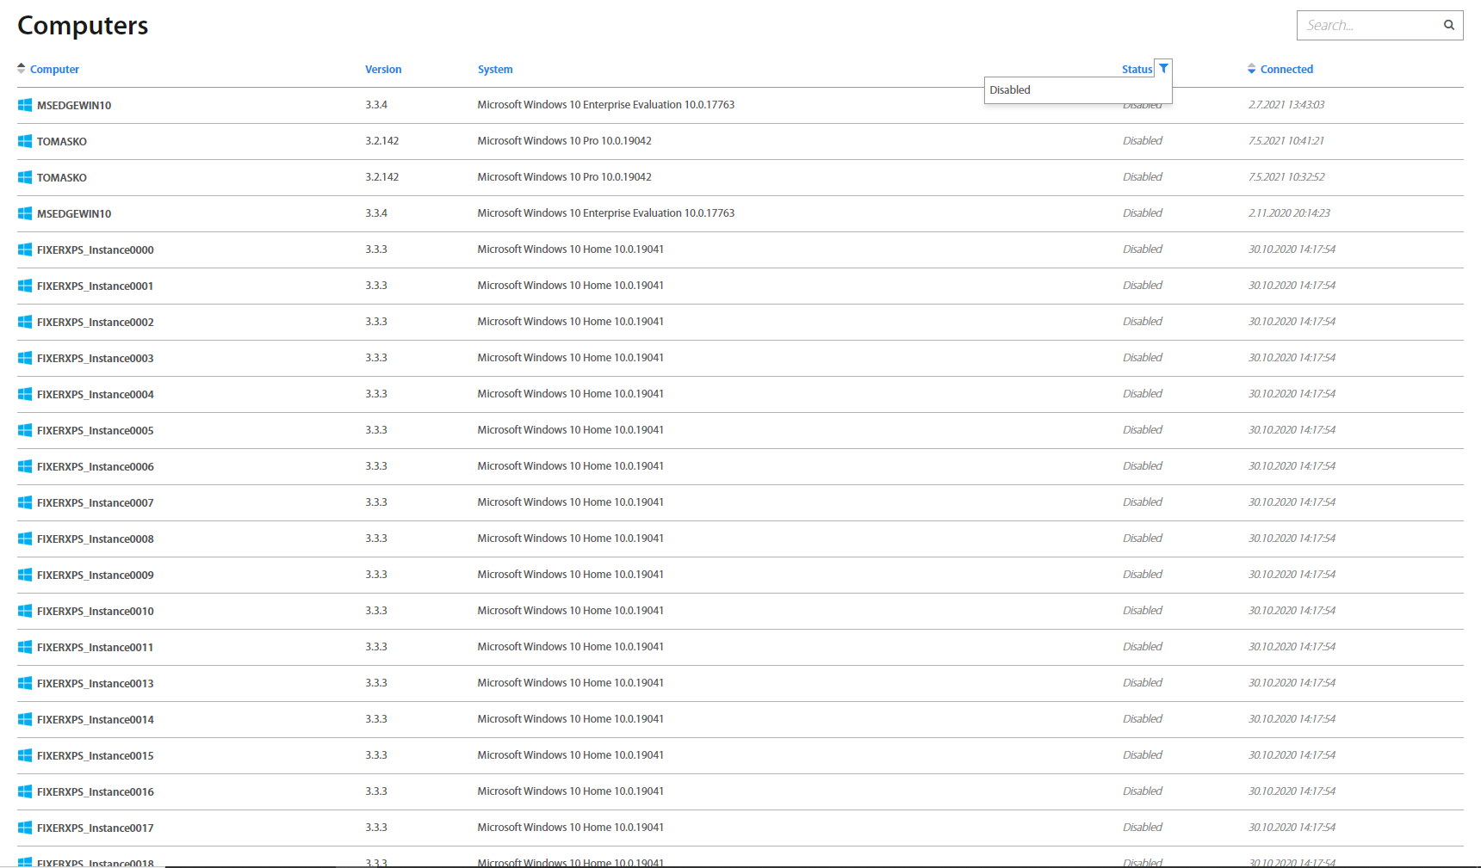The image size is (1481, 868).
Task: Click the search magnifier icon
Action: [x=1449, y=25]
